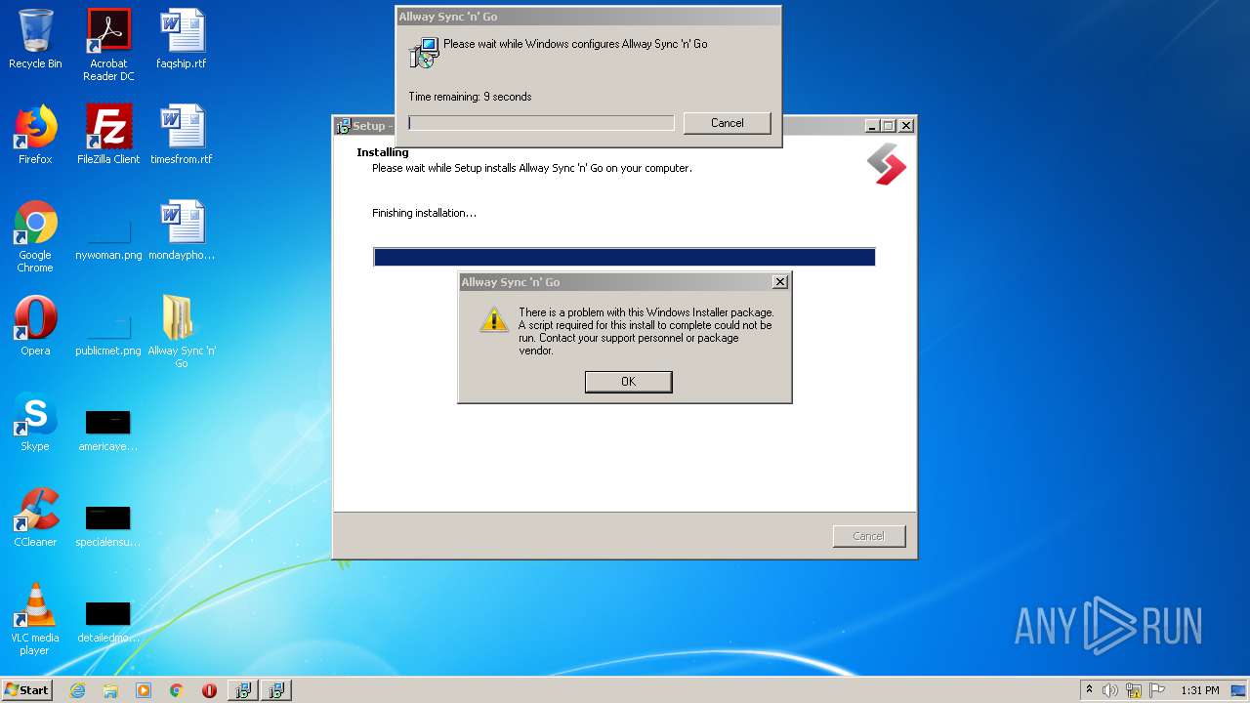This screenshot has height=703, width=1250.
Task: Select the faqship.rtf document
Action: 182,39
